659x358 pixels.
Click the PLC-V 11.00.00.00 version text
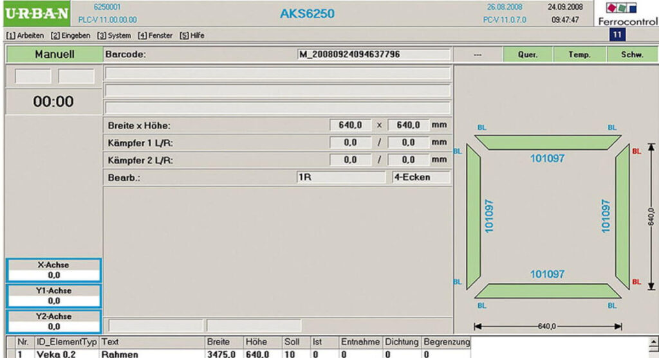[x=107, y=20]
